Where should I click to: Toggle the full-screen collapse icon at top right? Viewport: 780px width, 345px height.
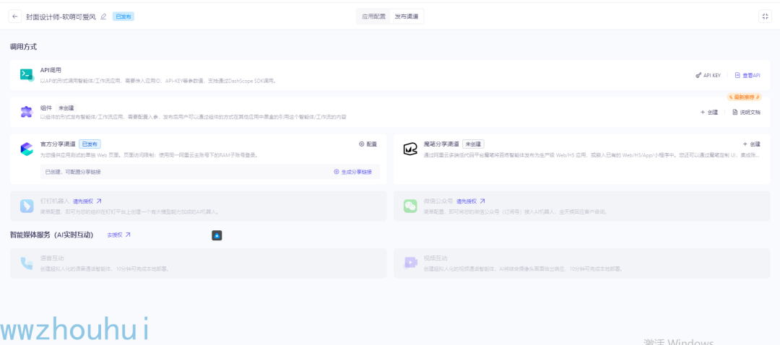click(x=765, y=17)
